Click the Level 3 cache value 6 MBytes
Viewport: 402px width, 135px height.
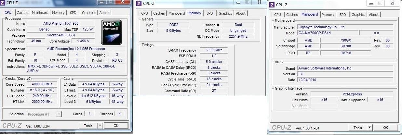[94, 102]
